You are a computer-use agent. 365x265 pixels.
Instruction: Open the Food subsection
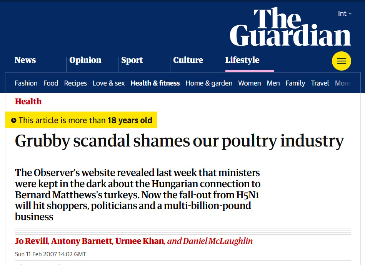click(x=51, y=83)
